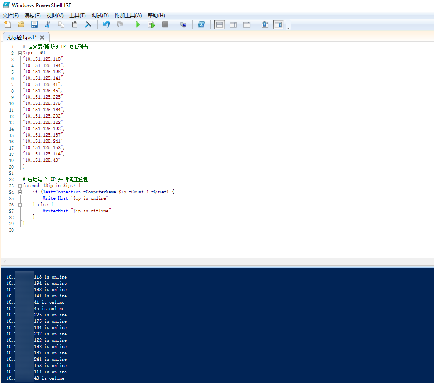Image resolution: width=434 pixels, height=383 pixels.
Task: Show script pane on top layout
Action: point(220,25)
